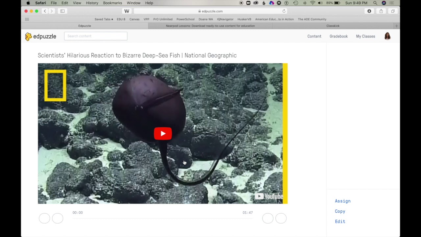Image resolution: width=421 pixels, height=237 pixels.
Task: Open the Window menu
Action: (x=134, y=3)
